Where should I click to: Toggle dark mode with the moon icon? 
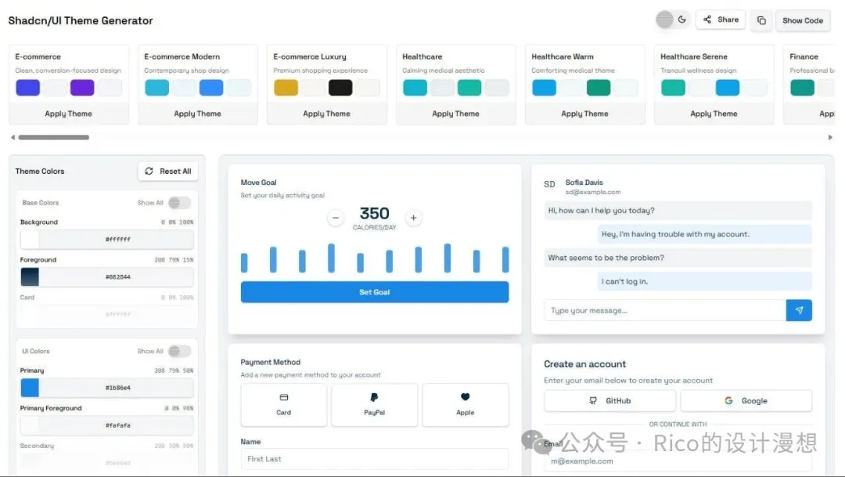pyautogui.click(x=682, y=20)
